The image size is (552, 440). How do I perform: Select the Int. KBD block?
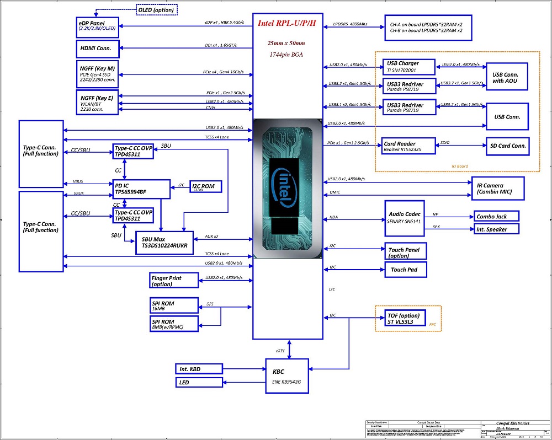pyautogui.click(x=199, y=368)
